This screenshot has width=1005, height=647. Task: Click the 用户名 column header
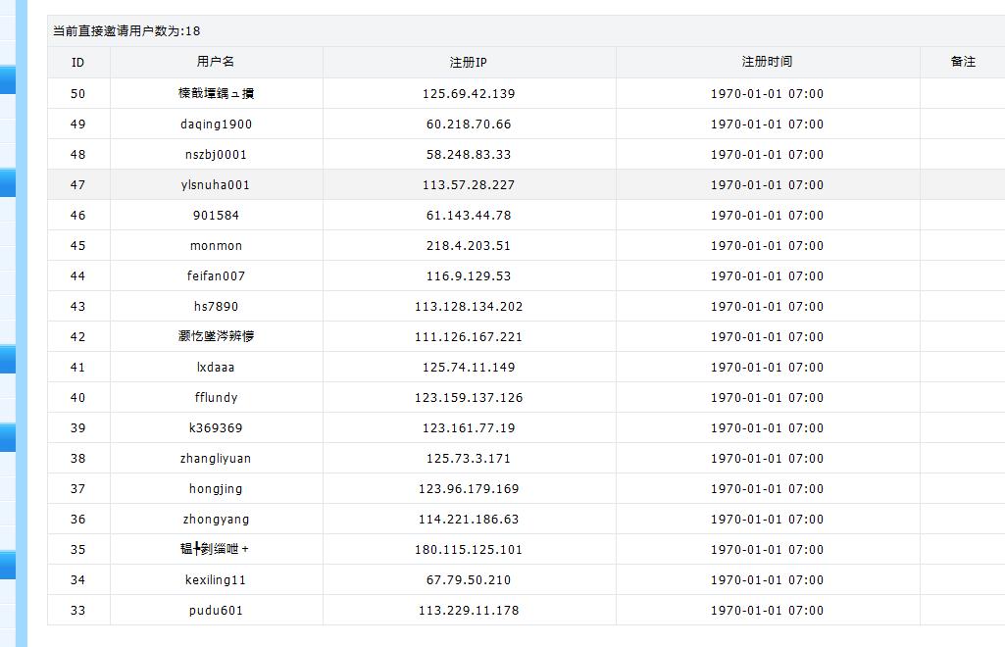pos(216,62)
